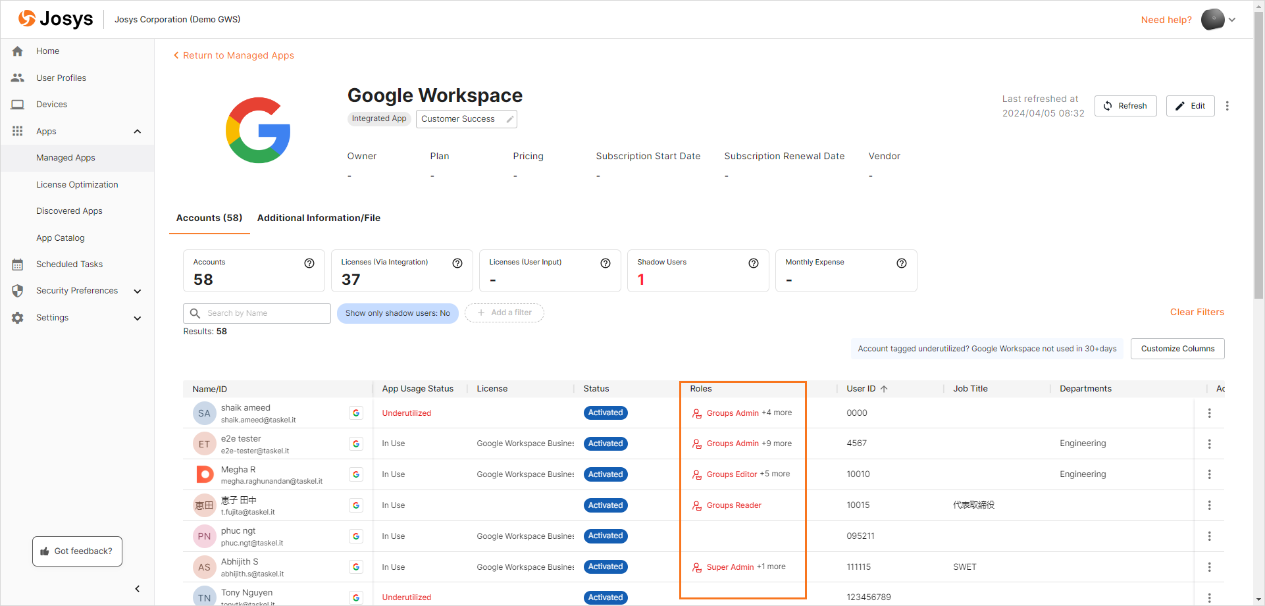This screenshot has height=606, width=1265.
Task: Open row menu for e2e tester
Action: point(1209,444)
